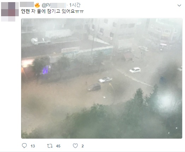Click the retweet count 45
The height and width of the screenshot is (152, 185).
58,146
